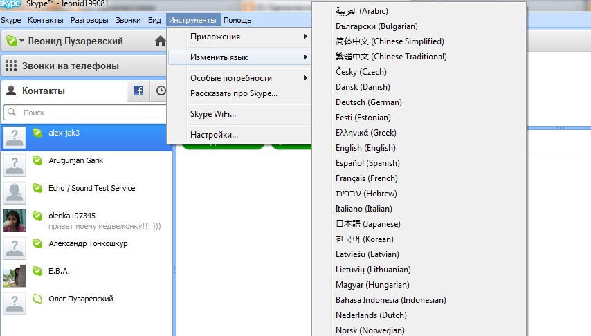Click Arutjunjan Garik avatar placeholder
The width and height of the screenshot is (591, 336).
point(15,165)
